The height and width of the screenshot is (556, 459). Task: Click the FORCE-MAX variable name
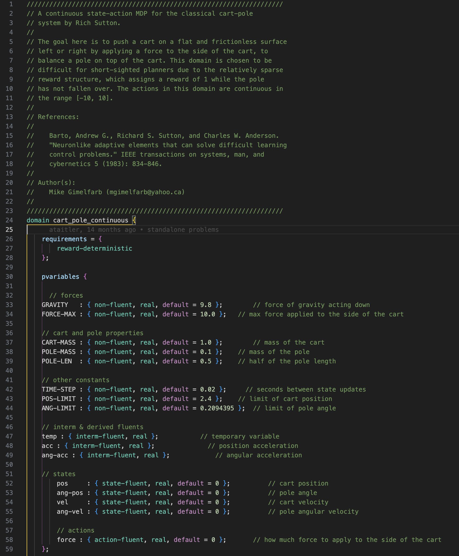59,314
